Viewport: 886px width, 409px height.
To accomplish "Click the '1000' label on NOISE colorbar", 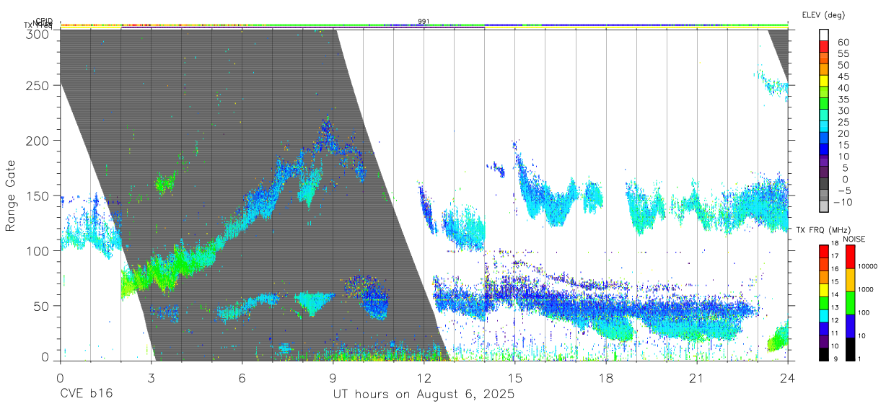I will 864,290.
